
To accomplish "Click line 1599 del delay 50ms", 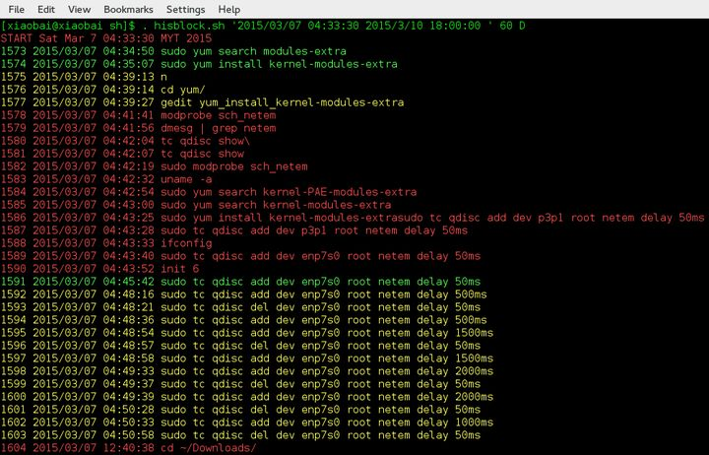I will (240, 384).
